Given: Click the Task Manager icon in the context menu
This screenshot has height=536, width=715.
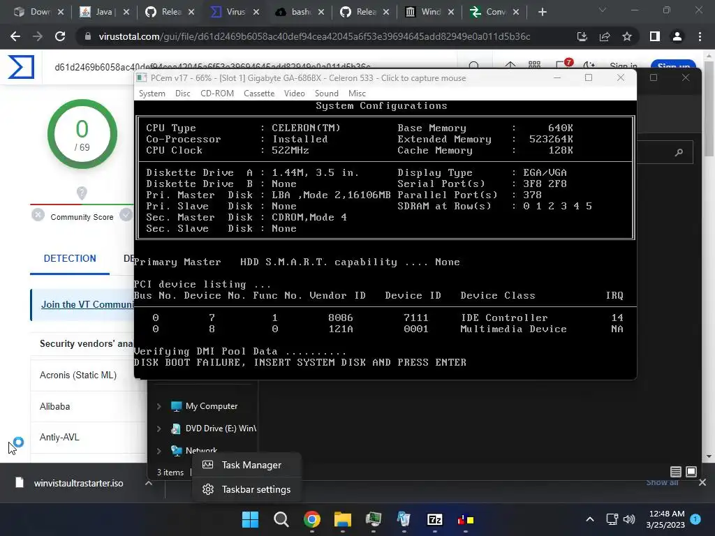Looking at the screenshot, I should tap(207, 465).
